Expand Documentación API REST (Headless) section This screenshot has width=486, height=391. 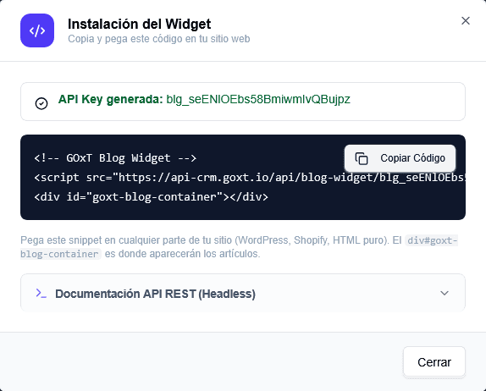point(243,293)
